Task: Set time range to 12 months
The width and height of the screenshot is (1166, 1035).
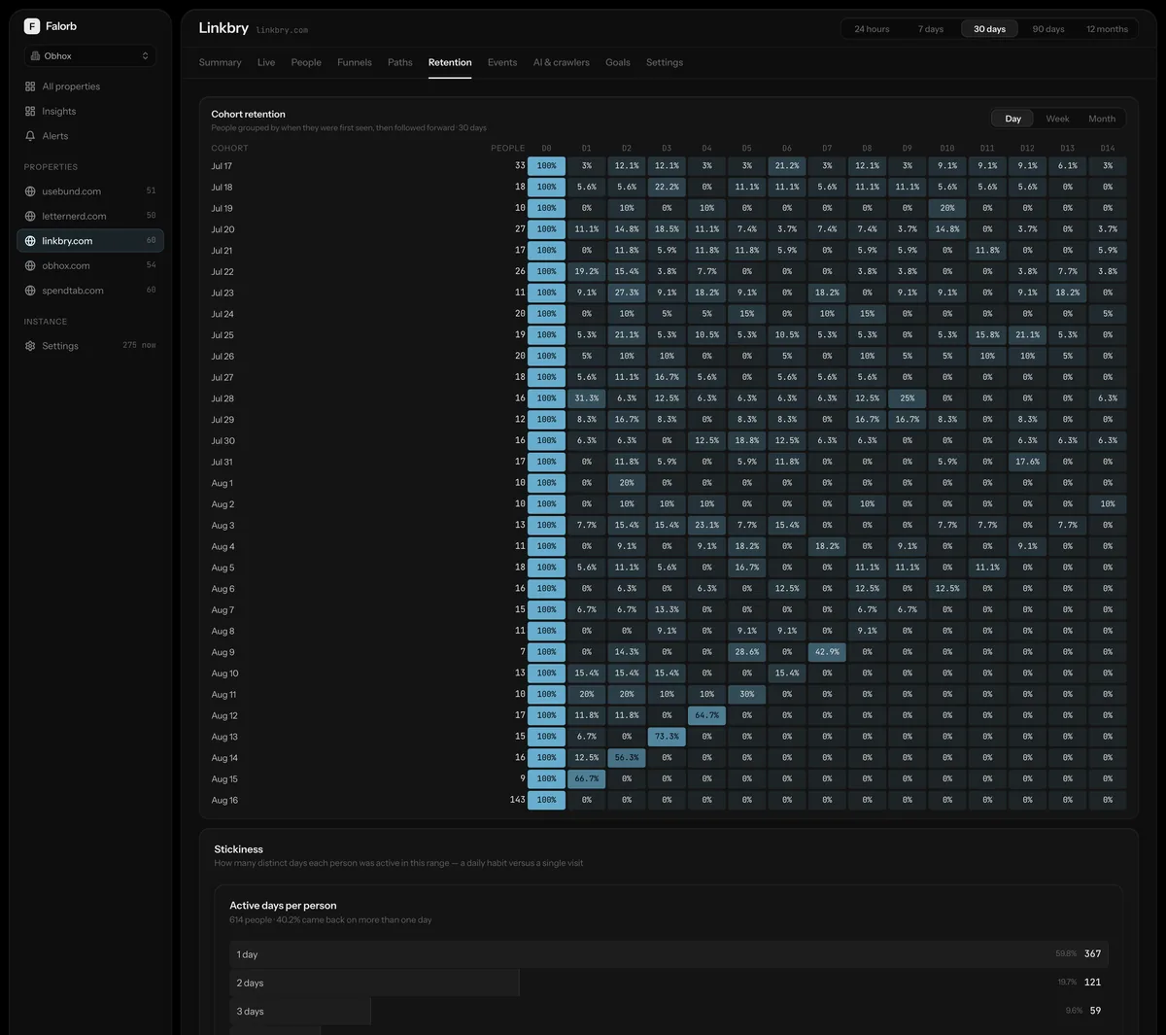Action: click(x=1108, y=29)
